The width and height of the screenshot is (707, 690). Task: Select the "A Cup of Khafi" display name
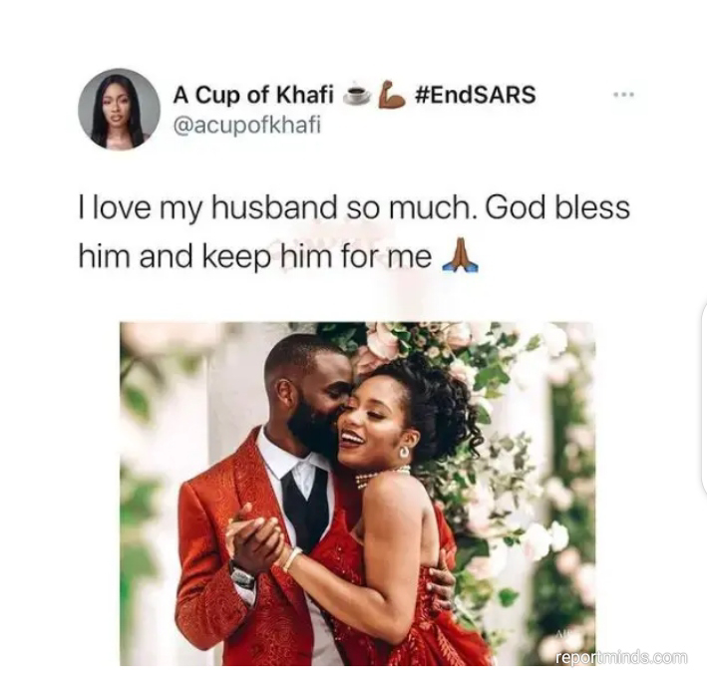click(x=252, y=95)
